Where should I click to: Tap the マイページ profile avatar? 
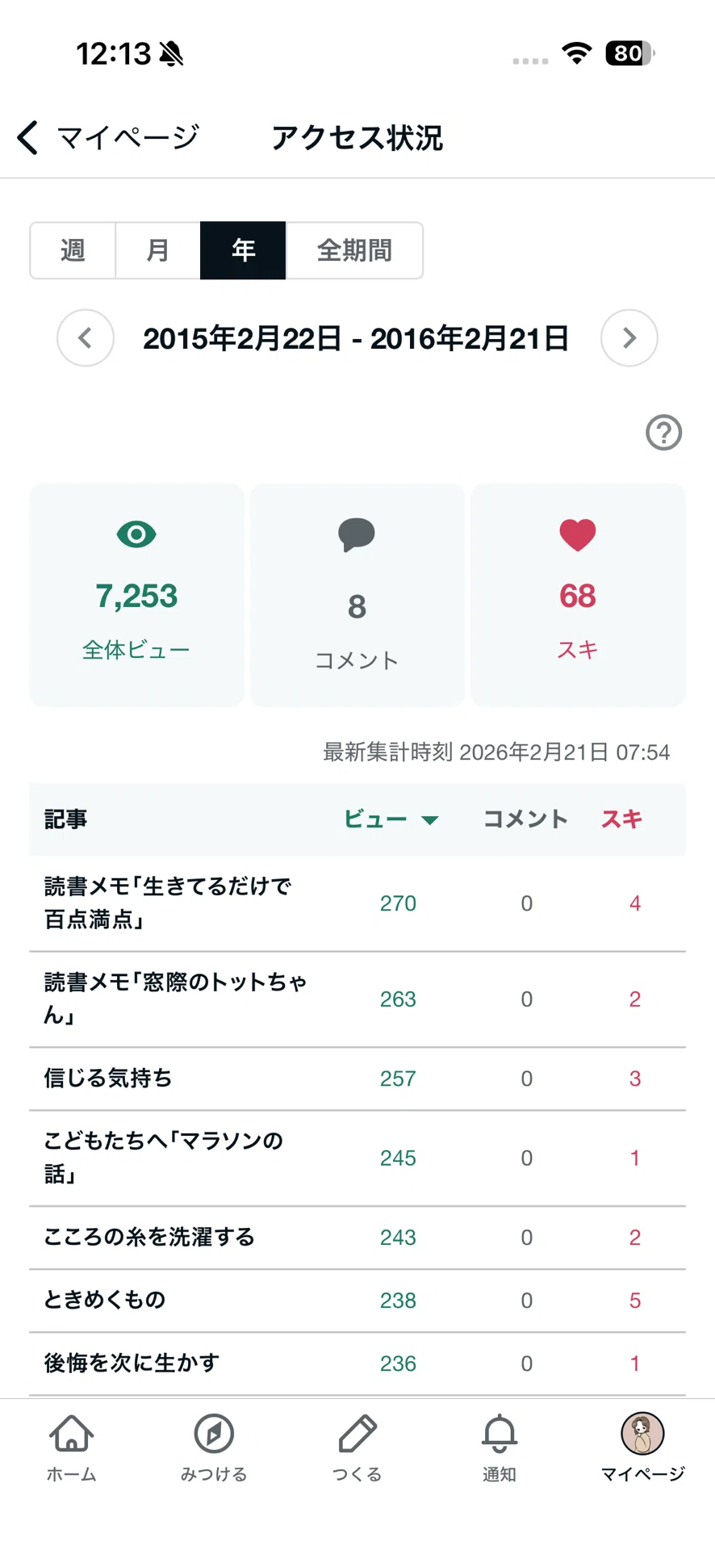pos(642,1434)
